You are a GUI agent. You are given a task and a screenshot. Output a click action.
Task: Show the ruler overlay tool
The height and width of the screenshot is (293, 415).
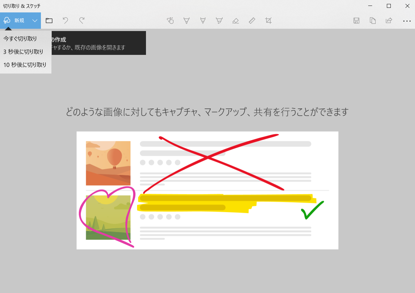point(252,21)
